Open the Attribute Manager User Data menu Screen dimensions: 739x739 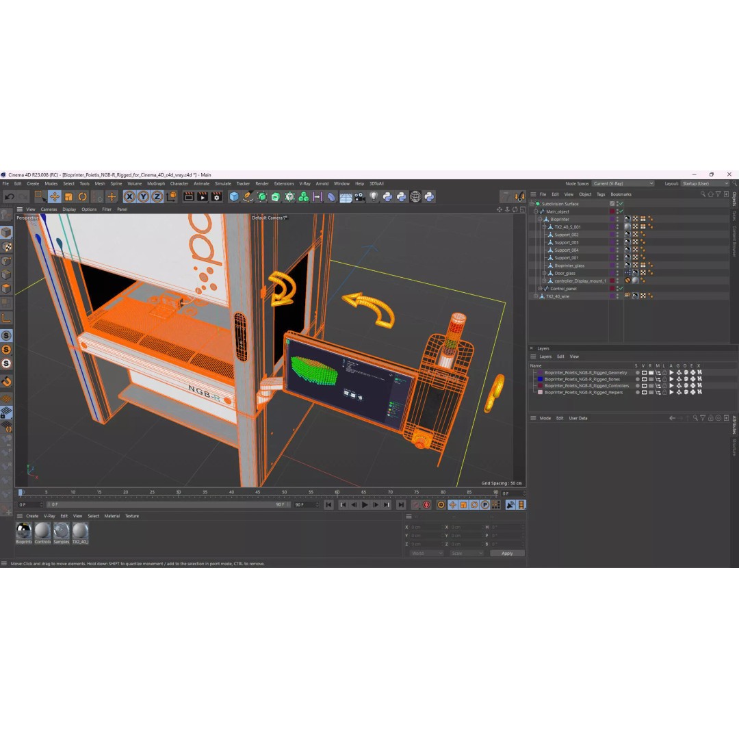(x=578, y=418)
